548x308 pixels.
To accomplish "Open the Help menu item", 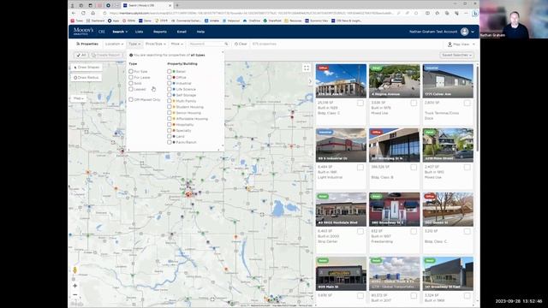I will [200, 32].
